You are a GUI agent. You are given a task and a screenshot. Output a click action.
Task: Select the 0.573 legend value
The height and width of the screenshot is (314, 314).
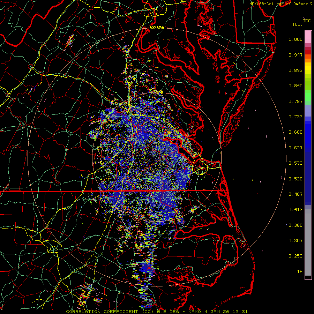[296, 163]
